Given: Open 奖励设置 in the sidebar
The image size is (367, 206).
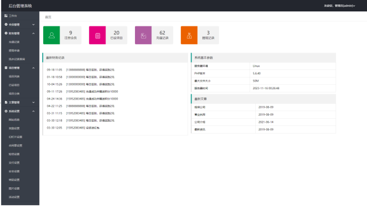Looking at the screenshot, I should coord(14,129).
